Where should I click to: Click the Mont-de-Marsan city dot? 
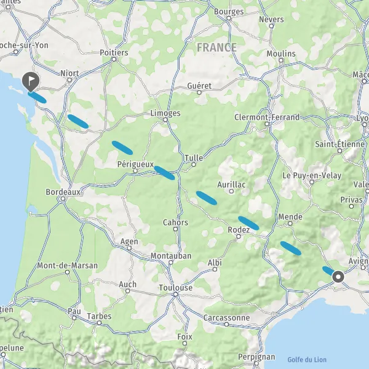tap(67, 272)
